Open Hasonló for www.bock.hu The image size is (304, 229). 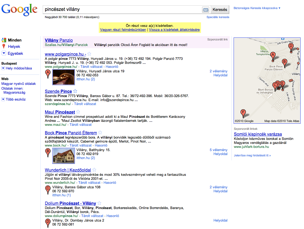(101, 145)
